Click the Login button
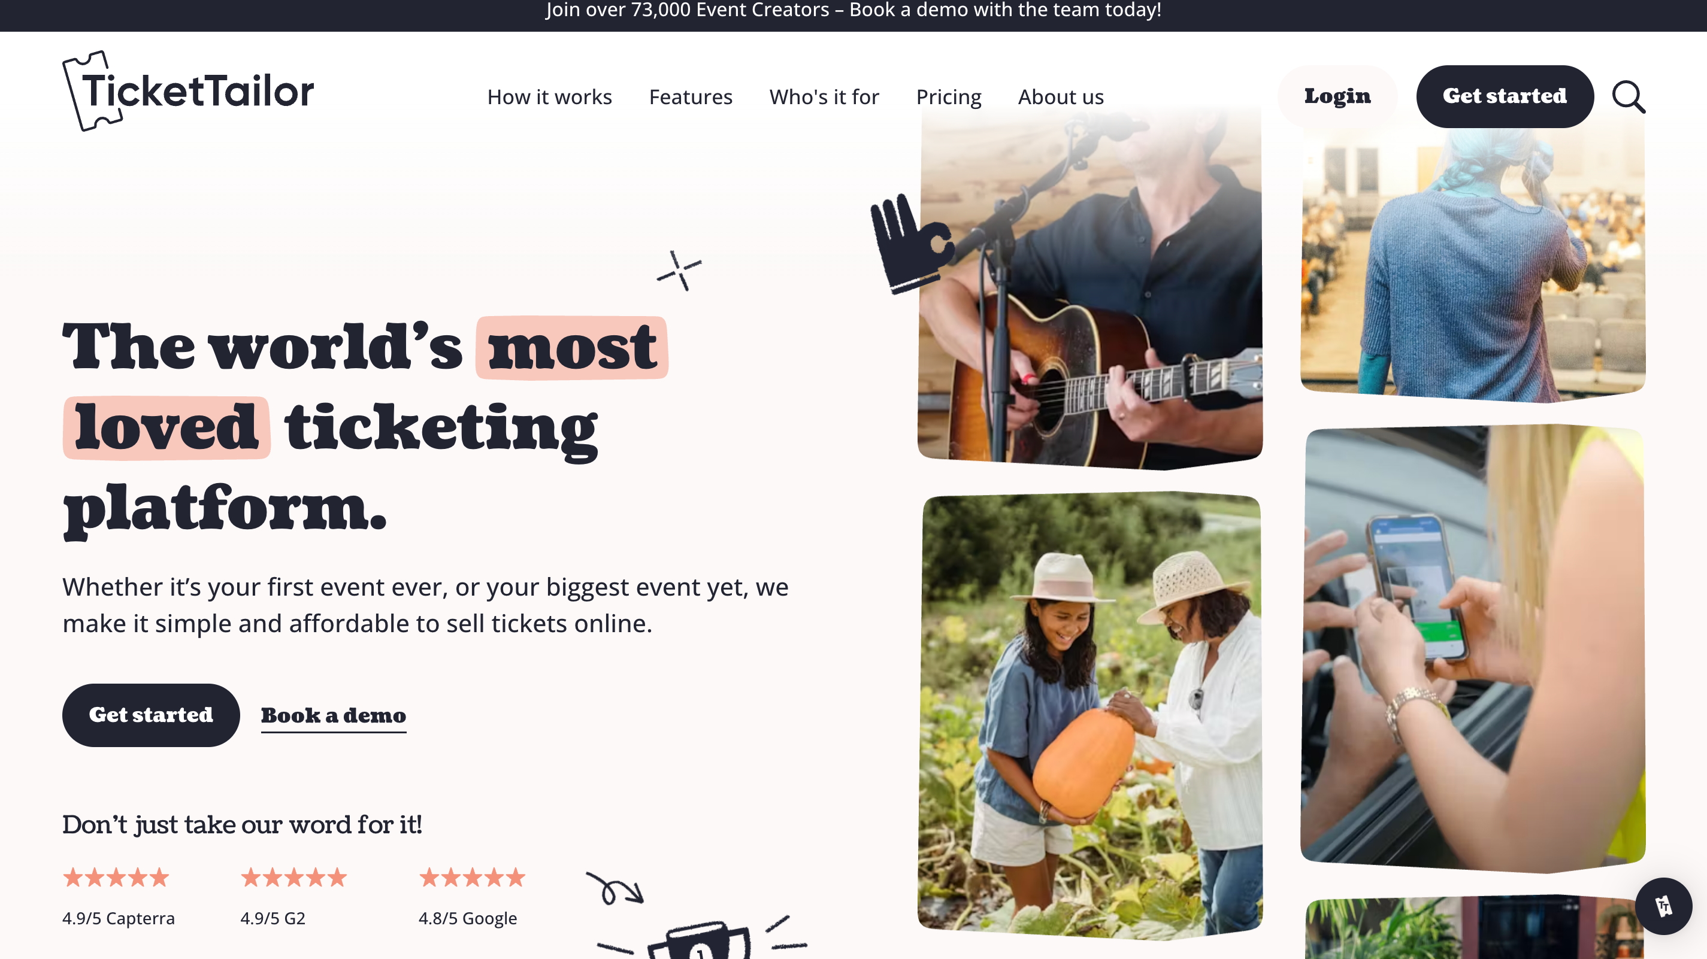The width and height of the screenshot is (1707, 959). pyautogui.click(x=1337, y=97)
